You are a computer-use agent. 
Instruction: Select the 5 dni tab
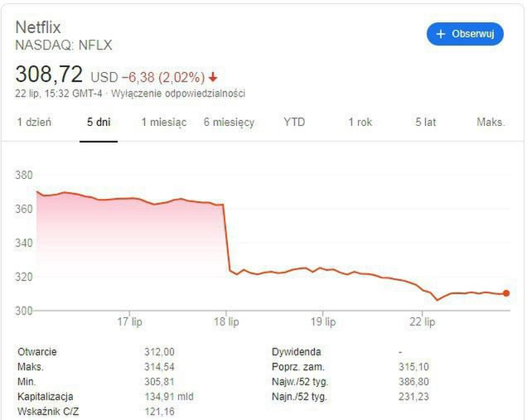pyautogui.click(x=99, y=123)
